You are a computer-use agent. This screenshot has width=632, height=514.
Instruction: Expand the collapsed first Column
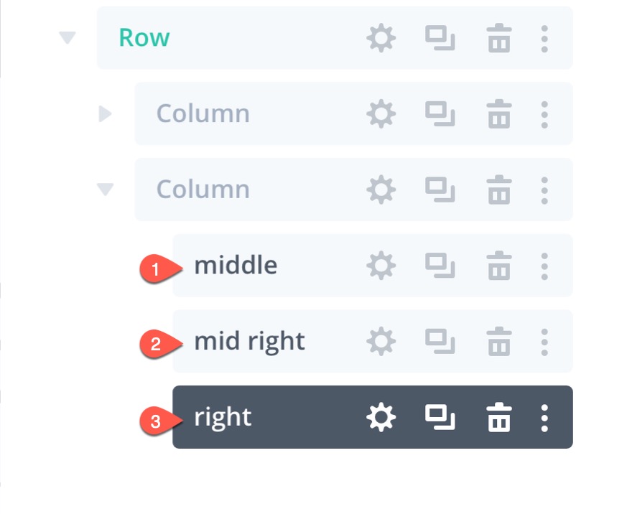click(x=106, y=113)
